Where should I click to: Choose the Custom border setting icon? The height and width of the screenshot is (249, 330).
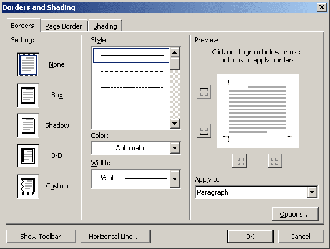(x=28, y=187)
